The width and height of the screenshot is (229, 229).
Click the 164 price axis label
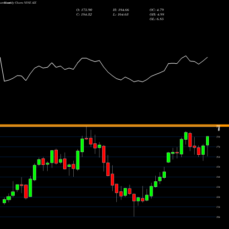[218, 157]
